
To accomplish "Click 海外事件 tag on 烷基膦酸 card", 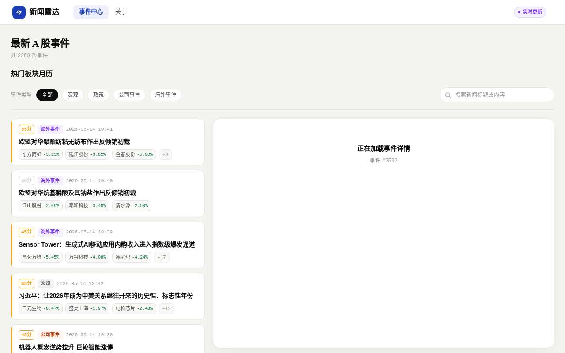I will pos(50,180).
